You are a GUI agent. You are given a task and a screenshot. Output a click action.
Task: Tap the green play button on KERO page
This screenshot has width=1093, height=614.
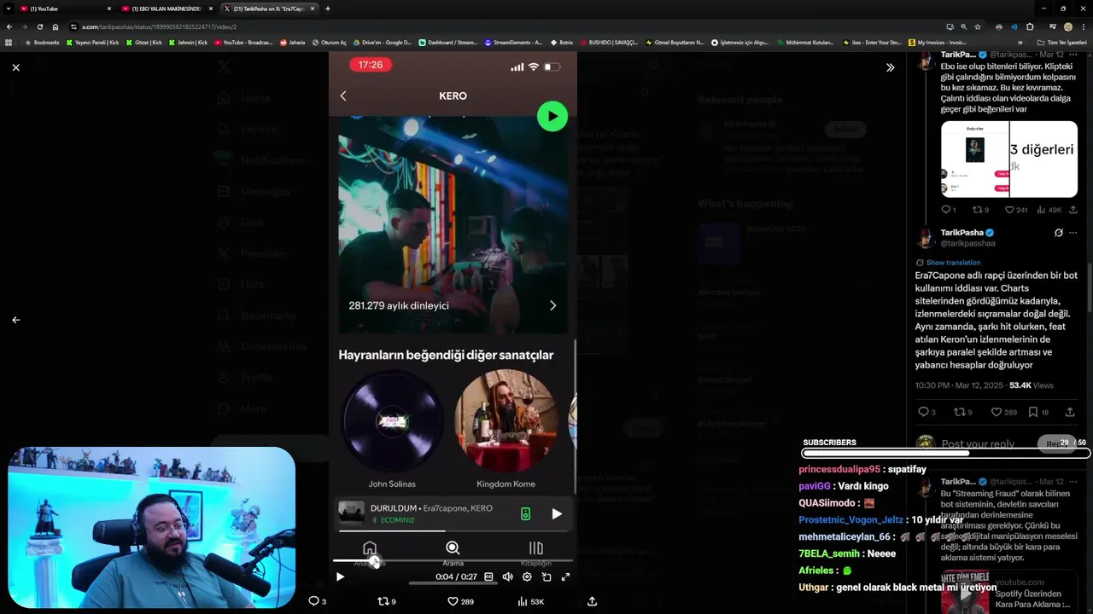pos(552,116)
